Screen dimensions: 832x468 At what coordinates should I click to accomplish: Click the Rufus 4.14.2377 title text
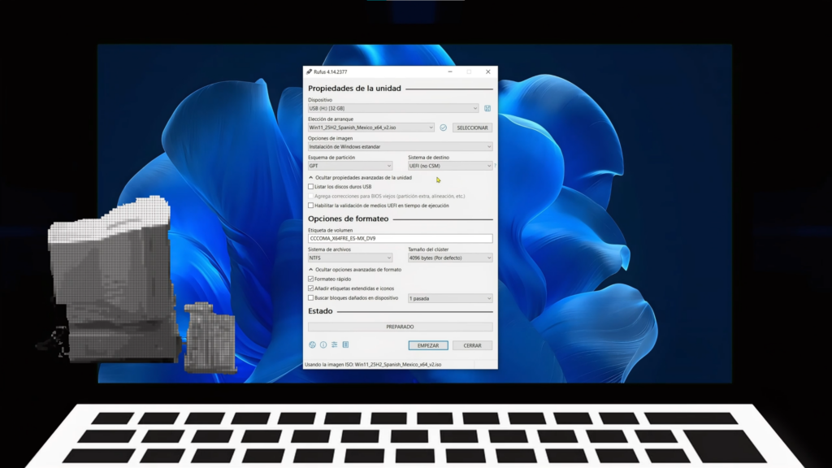click(x=330, y=71)
